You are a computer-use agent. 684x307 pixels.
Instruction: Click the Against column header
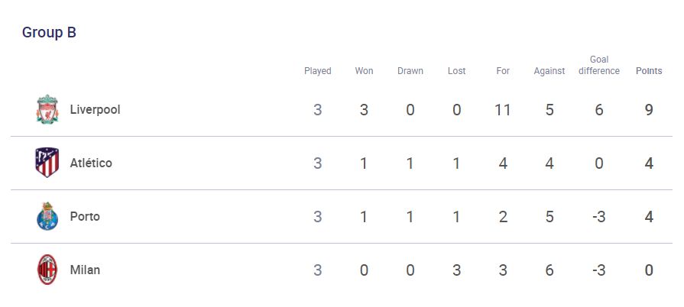(x=549, y=71)
